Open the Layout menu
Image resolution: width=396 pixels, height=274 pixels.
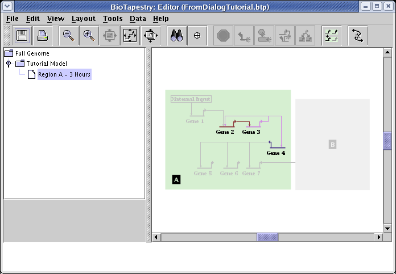click(83, 19)
